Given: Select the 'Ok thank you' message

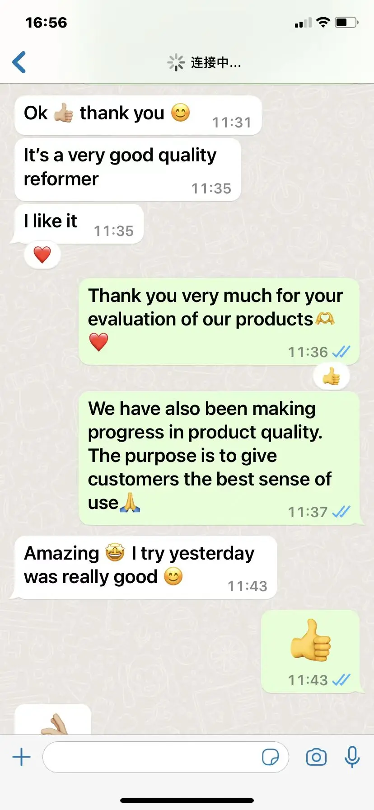Looking at the screenshot, I should [138, 115].
